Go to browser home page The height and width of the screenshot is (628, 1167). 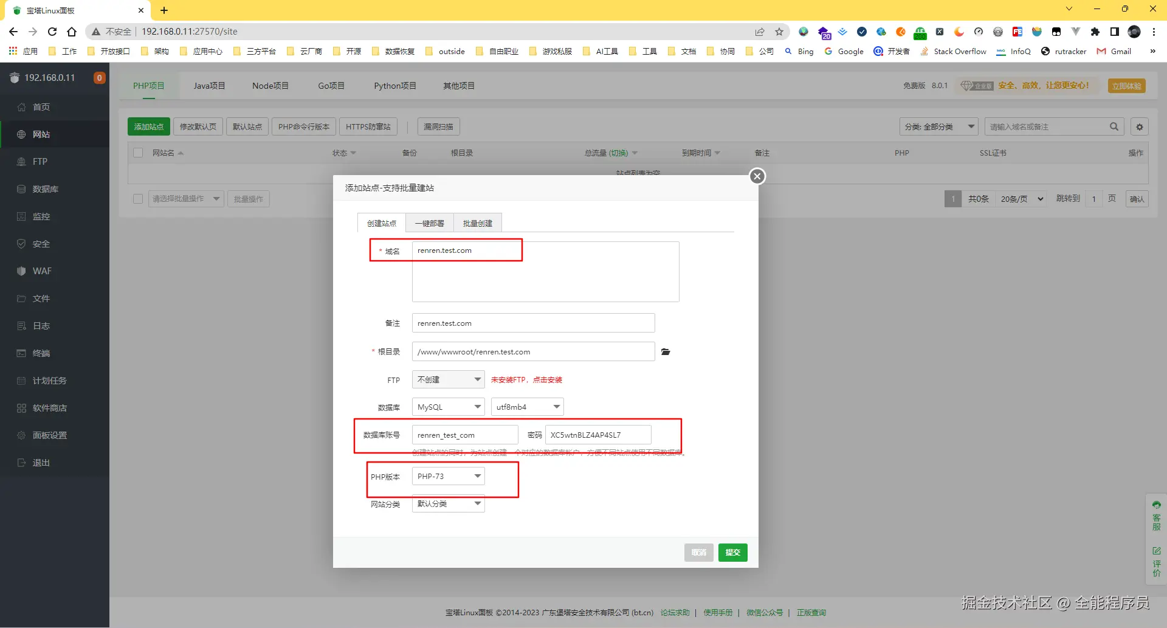coord(72,32)
